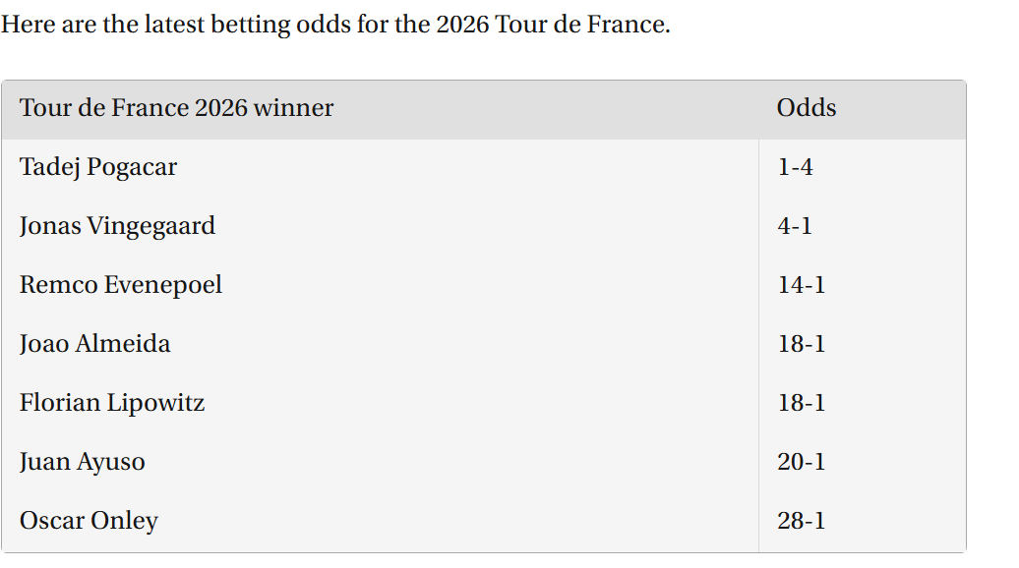Viewport: 1019px width, 568px height.
Task: Select the 14-1 odds for Remco Evenepoel
Action: [x=801, y=285]
